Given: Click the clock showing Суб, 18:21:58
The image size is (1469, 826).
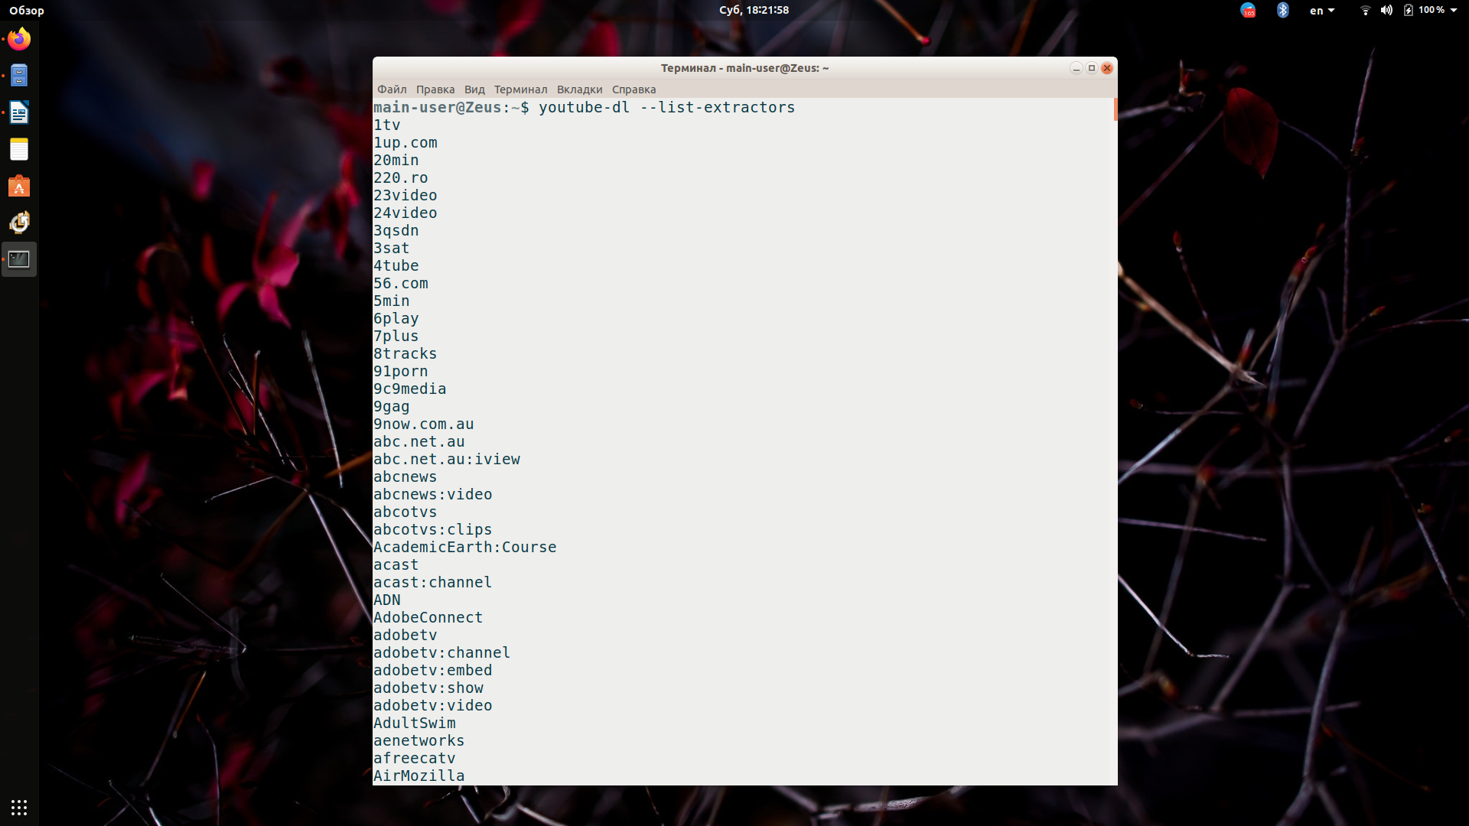Looking at the screenshot, I should (754, 10).
